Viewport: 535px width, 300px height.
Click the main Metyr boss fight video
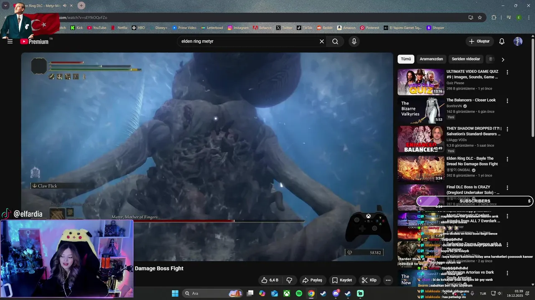(x=207, y=156)
